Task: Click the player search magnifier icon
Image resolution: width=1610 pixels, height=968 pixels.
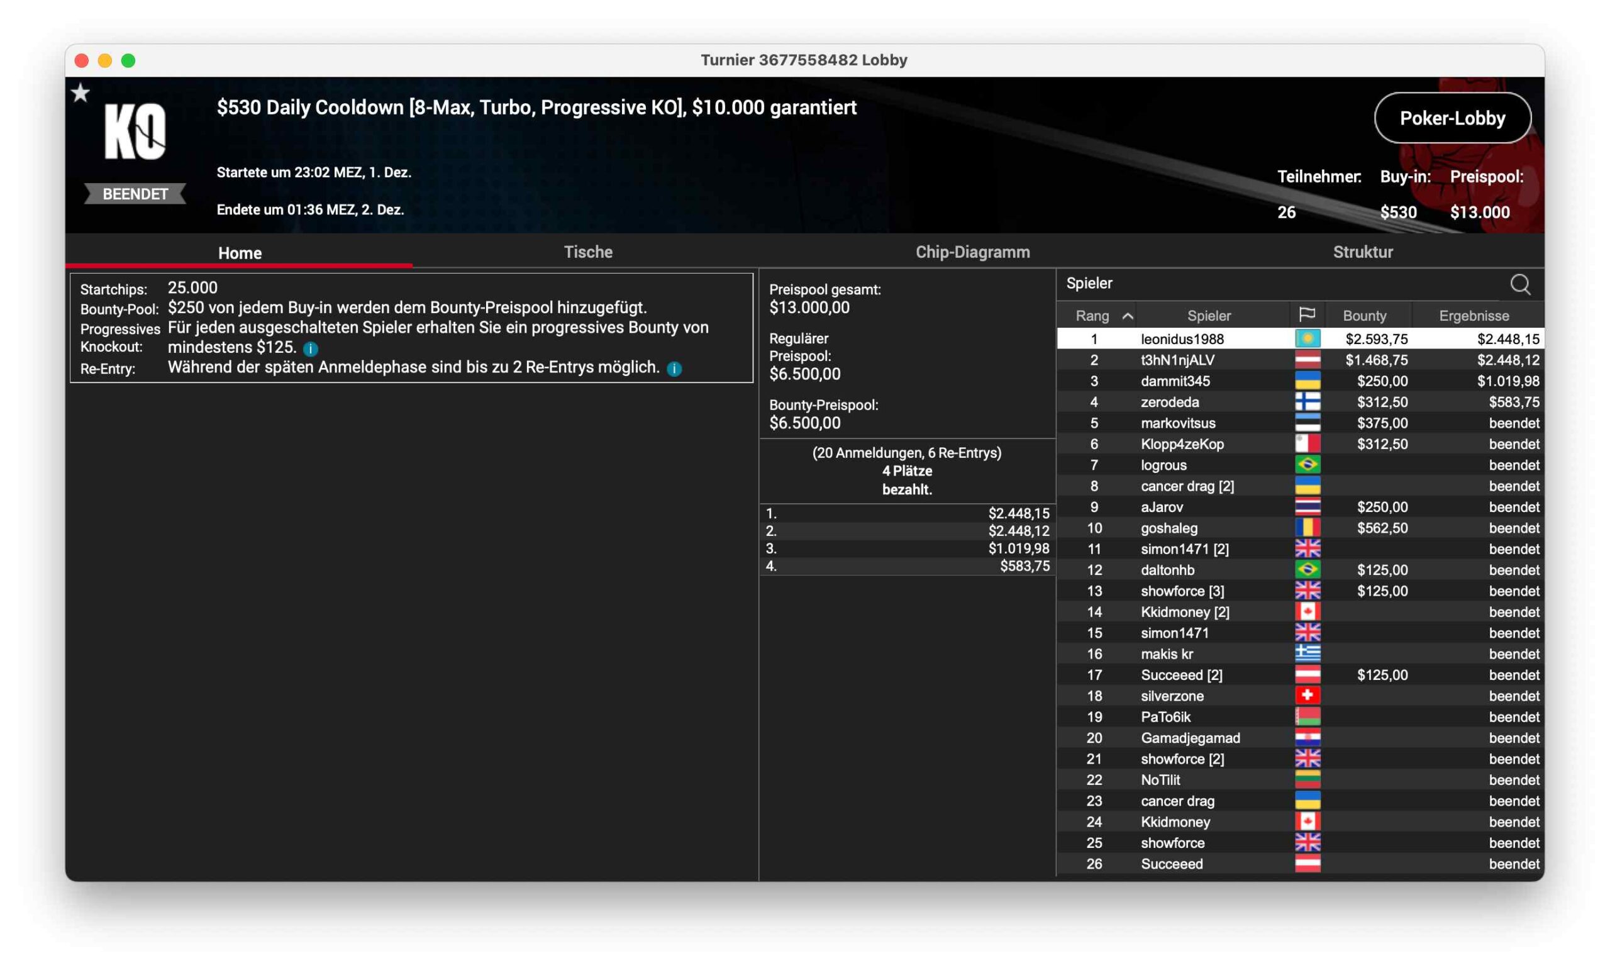Action: [1519, 284]
